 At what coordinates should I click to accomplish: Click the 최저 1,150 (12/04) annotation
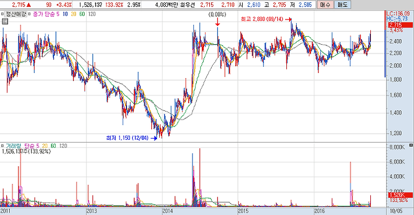coord(127,138)
